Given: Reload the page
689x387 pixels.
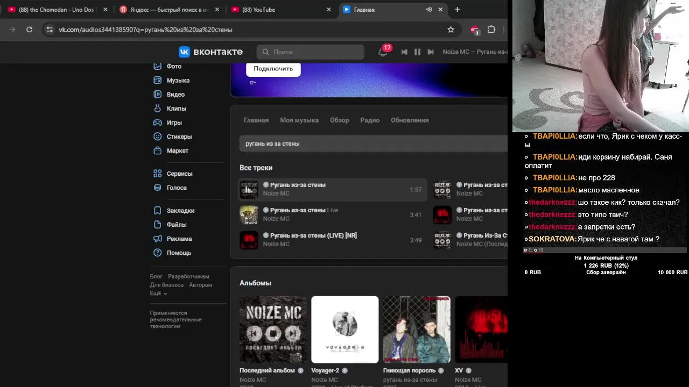Looking at the screenshot, I should tap(30, 30).
